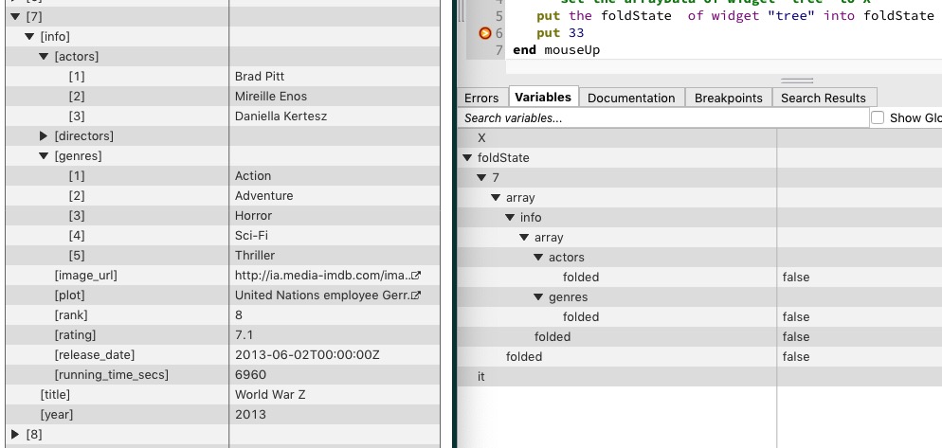Switch to the Errors tab
Viewport: 942px width, 448px height.
point(481,98)
